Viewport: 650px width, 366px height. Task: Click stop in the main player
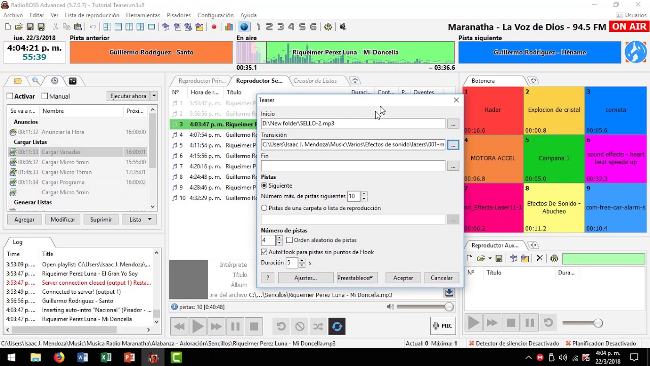tap(254, 326)
